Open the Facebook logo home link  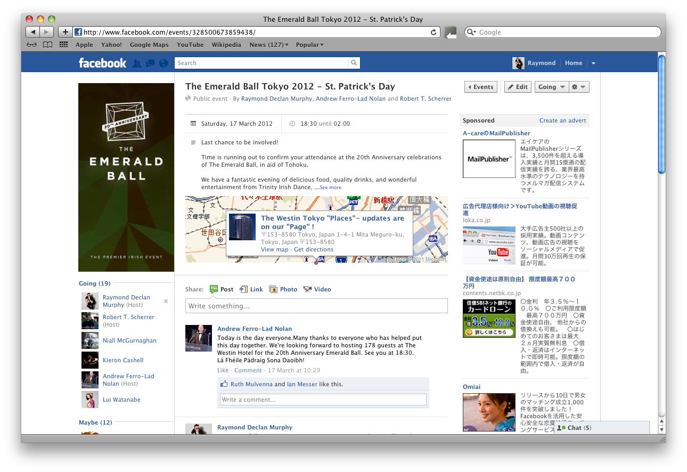pyautogui.click(x=102, y=63)
